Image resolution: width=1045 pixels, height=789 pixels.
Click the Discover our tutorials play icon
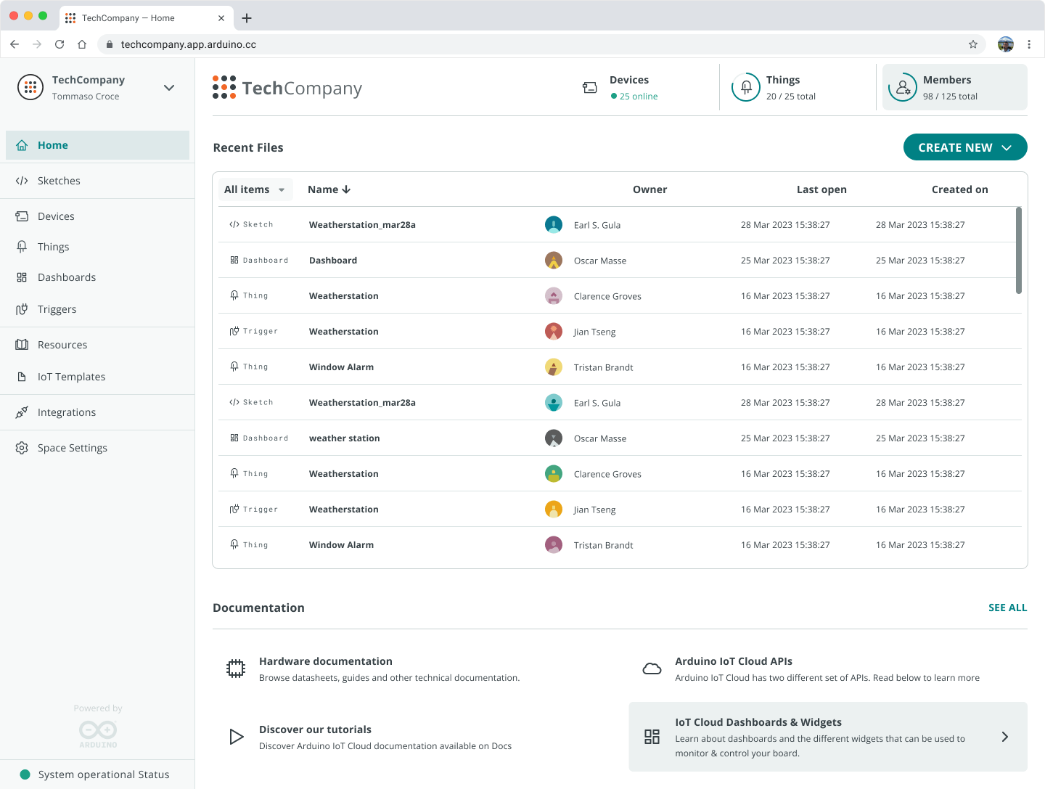(x=236, y=737)
